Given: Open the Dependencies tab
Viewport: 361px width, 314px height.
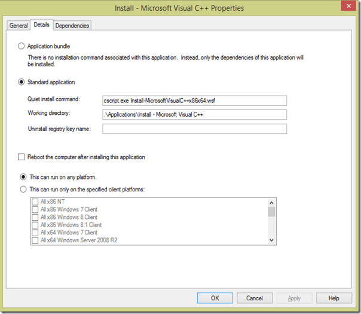Looking at the screenshot, I should coord(72,25).
